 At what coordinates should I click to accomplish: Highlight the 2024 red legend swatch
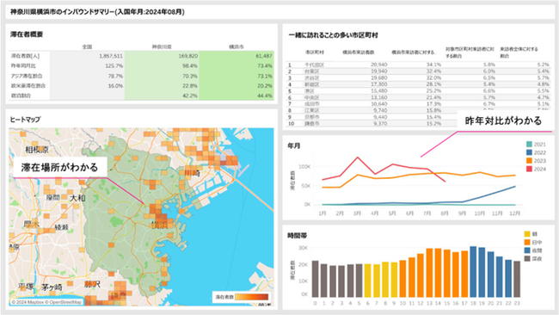530,169
